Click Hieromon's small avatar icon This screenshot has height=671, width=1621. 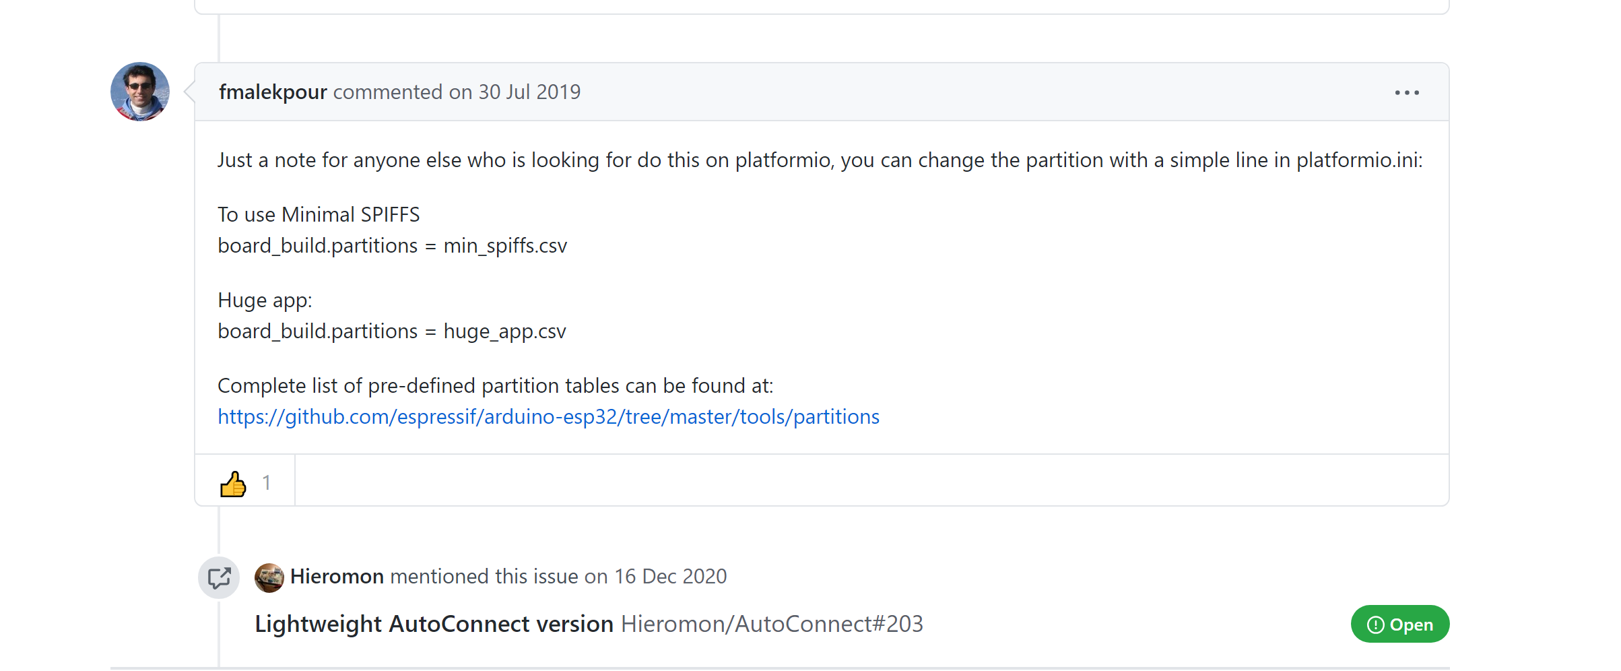[x=269, y=577]
